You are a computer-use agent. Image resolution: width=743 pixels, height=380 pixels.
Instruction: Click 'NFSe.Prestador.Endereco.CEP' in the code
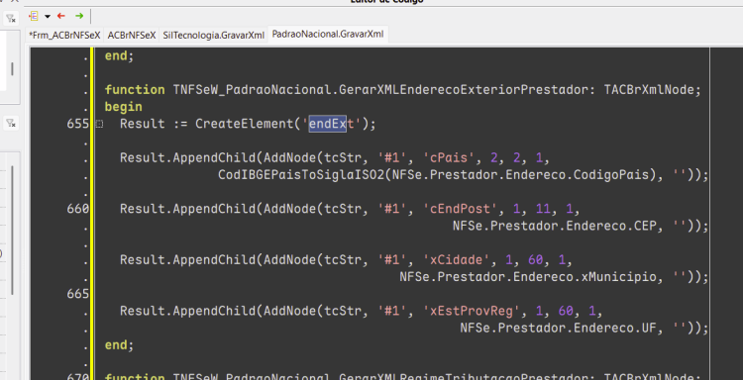coord(555,227)
